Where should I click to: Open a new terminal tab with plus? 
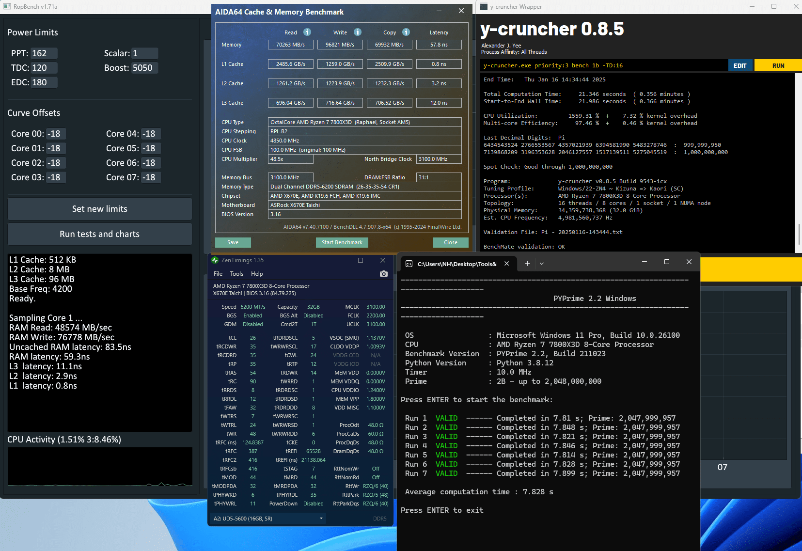[x=527, y=264]
